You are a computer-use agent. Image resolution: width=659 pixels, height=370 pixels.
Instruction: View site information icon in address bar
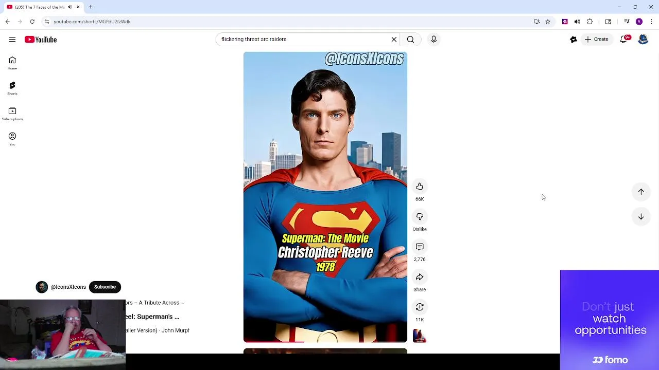pos(47,22)
